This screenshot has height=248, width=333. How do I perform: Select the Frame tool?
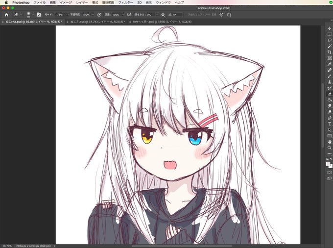tap(330, 58)
